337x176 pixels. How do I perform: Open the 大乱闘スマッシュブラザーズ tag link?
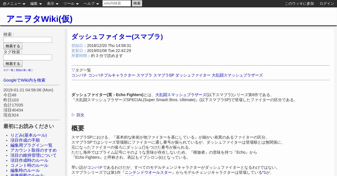click(x=237, y=75)
